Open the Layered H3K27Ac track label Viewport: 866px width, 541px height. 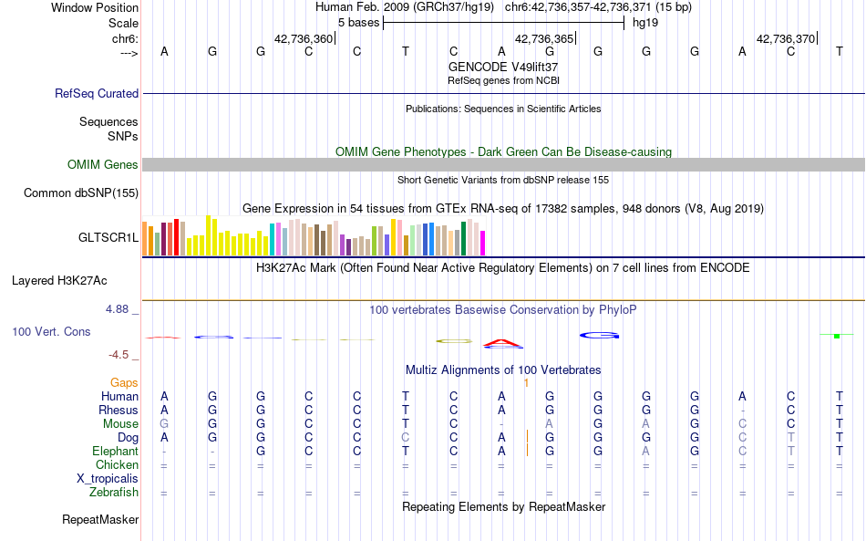[59, 281]
